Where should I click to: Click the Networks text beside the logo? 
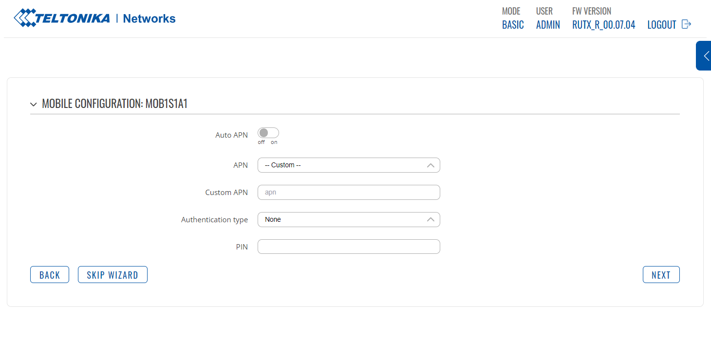(x=149, y=18)
